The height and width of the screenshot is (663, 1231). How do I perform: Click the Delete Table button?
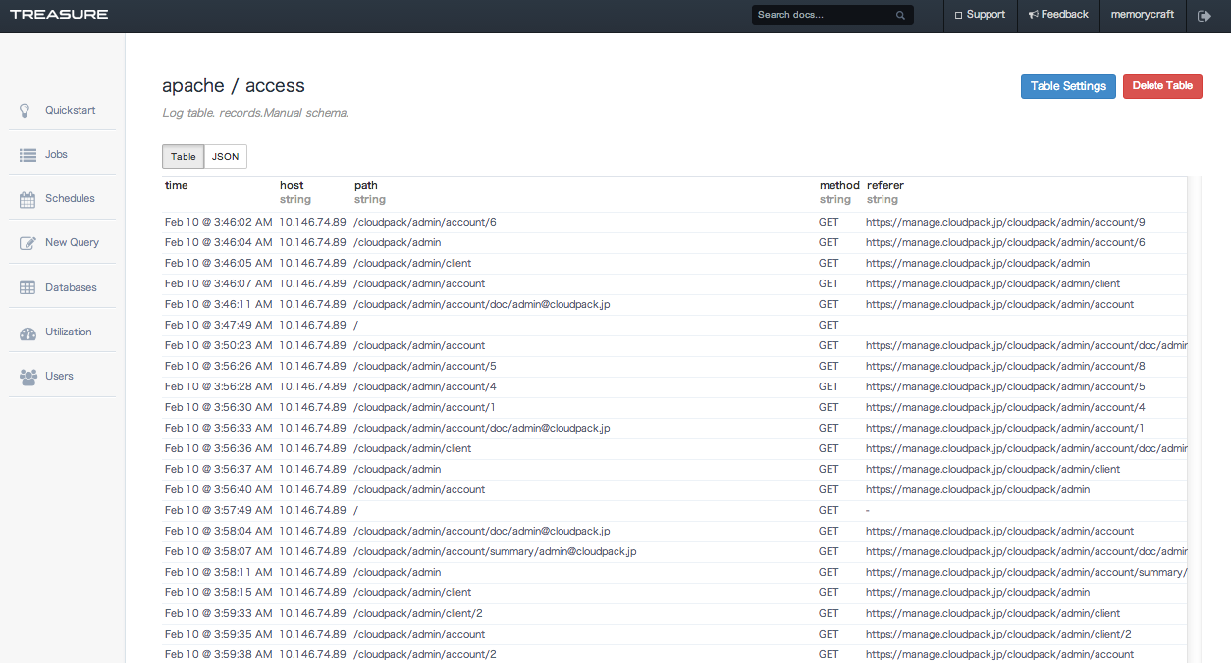pyautogui.click(x=1162, y=85)
